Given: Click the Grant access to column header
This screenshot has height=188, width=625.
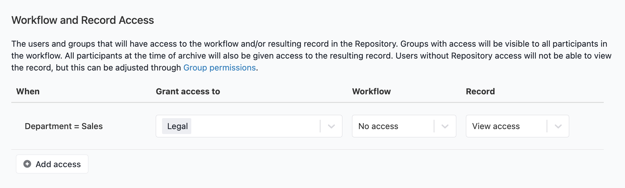Looking at the screenshot, I should point(188,91).
